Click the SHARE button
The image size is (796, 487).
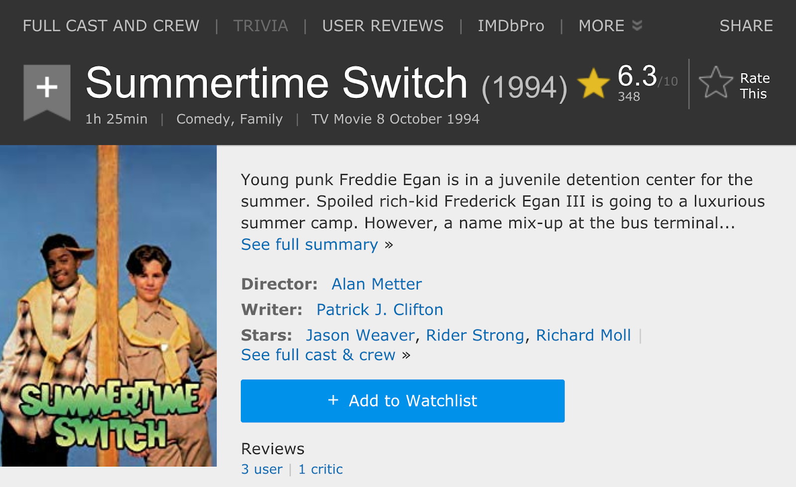[x=746, y=26]
